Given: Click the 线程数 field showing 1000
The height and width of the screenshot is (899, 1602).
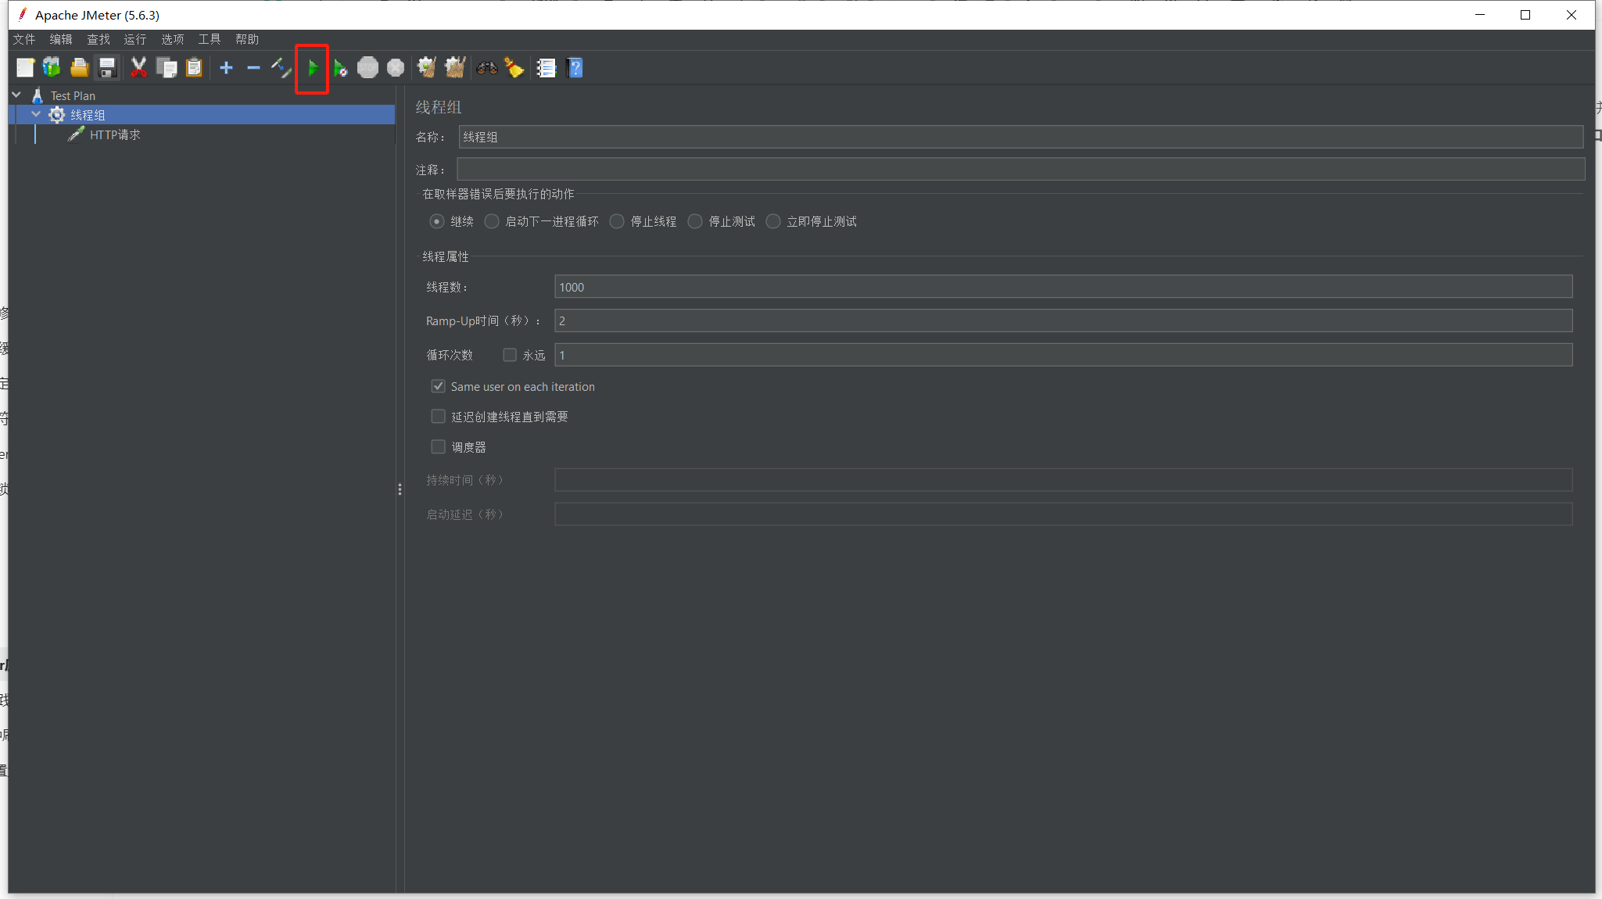Looking at the screenshot, I should (x=1063, y=287).
